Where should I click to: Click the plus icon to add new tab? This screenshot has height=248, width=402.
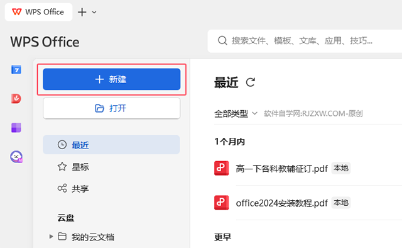click(82, 12)
